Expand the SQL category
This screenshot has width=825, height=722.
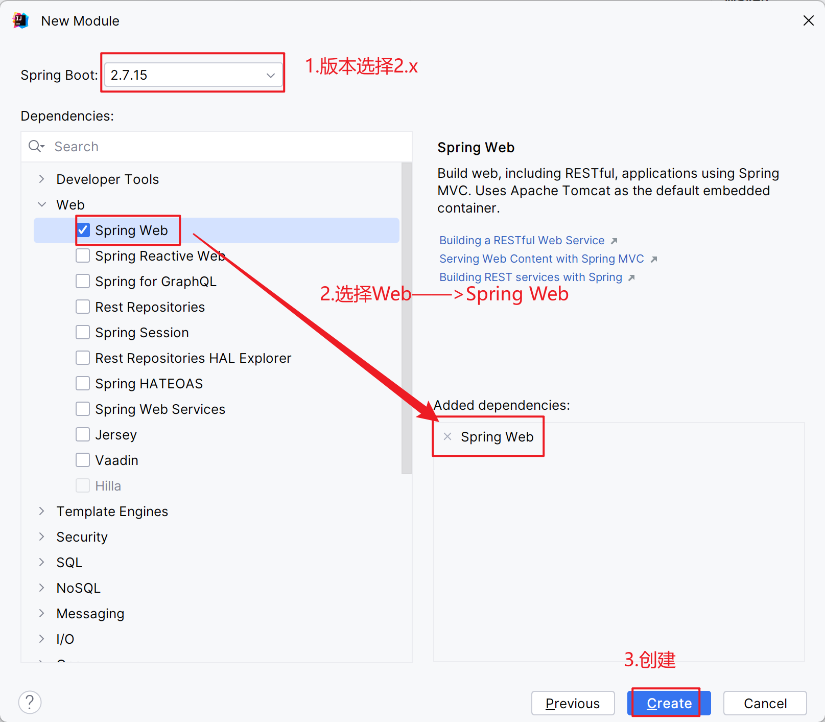click(42, 562)
